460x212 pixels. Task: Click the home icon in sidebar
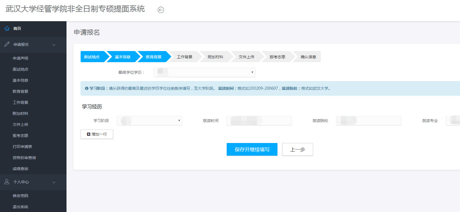tap(7, 29)
